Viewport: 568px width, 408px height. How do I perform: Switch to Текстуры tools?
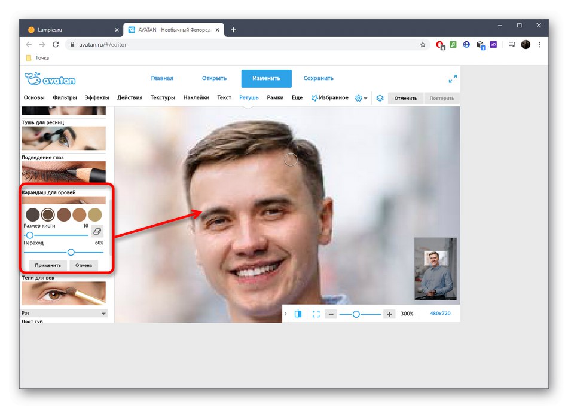pos(163,97)
